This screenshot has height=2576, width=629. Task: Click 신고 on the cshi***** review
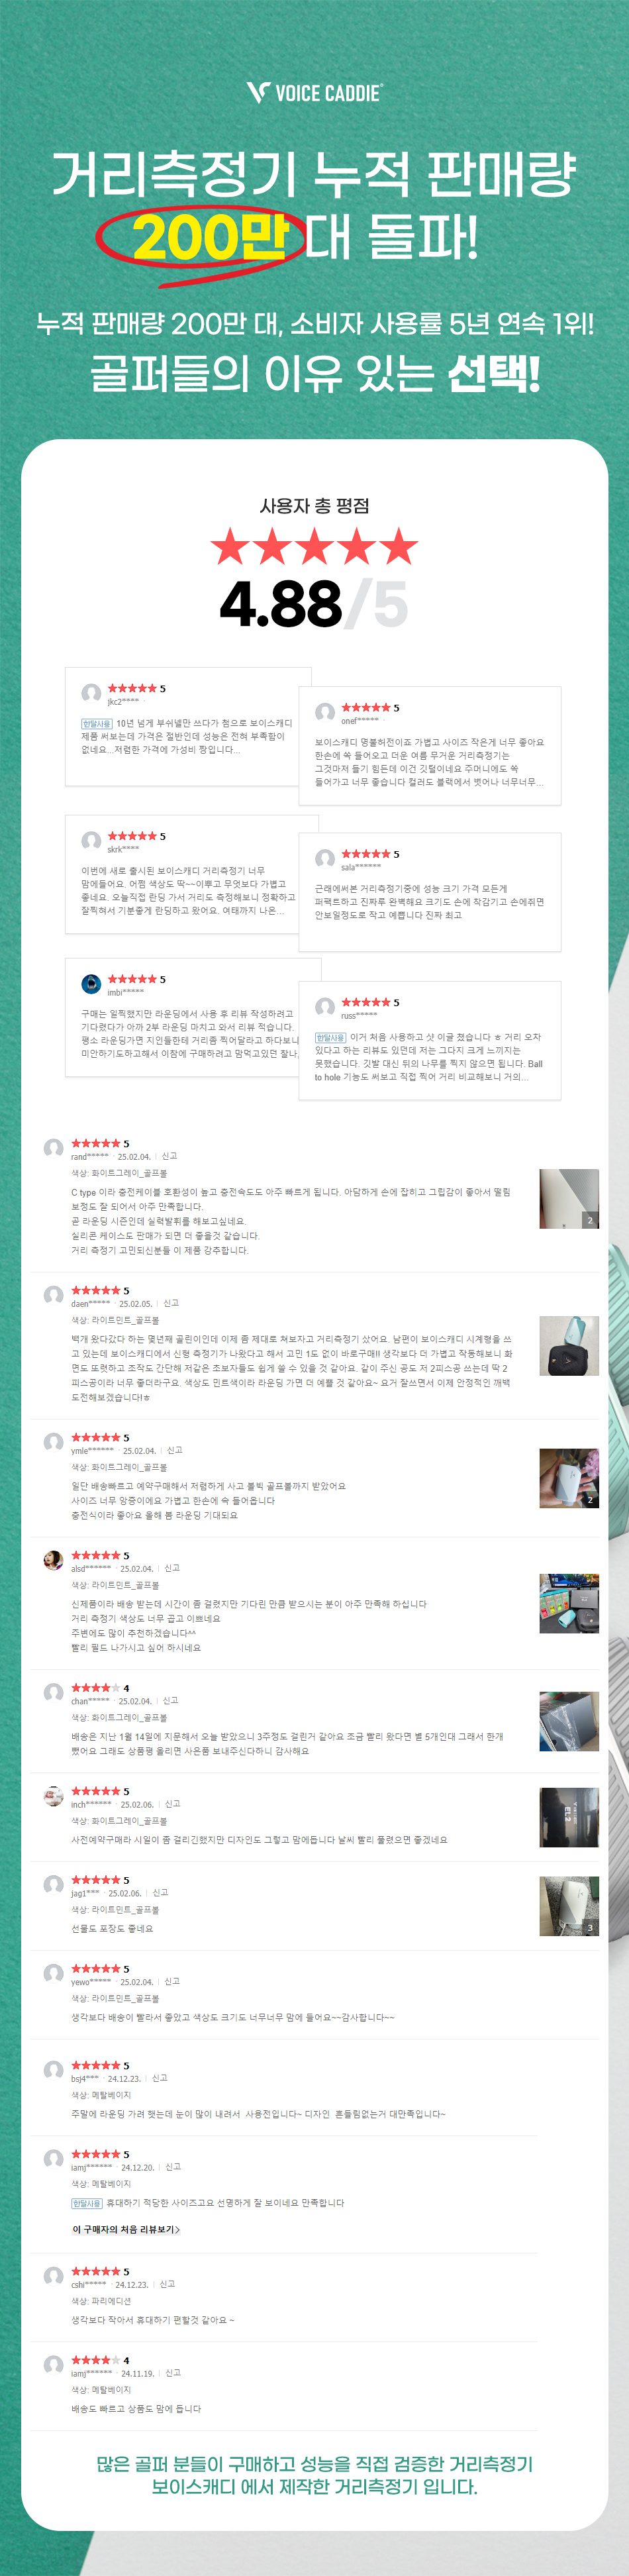tap(167, 2284)
